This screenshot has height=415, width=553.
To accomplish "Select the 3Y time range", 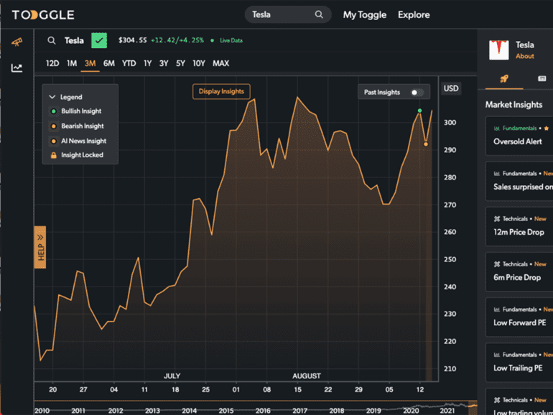I will (163, 63).
